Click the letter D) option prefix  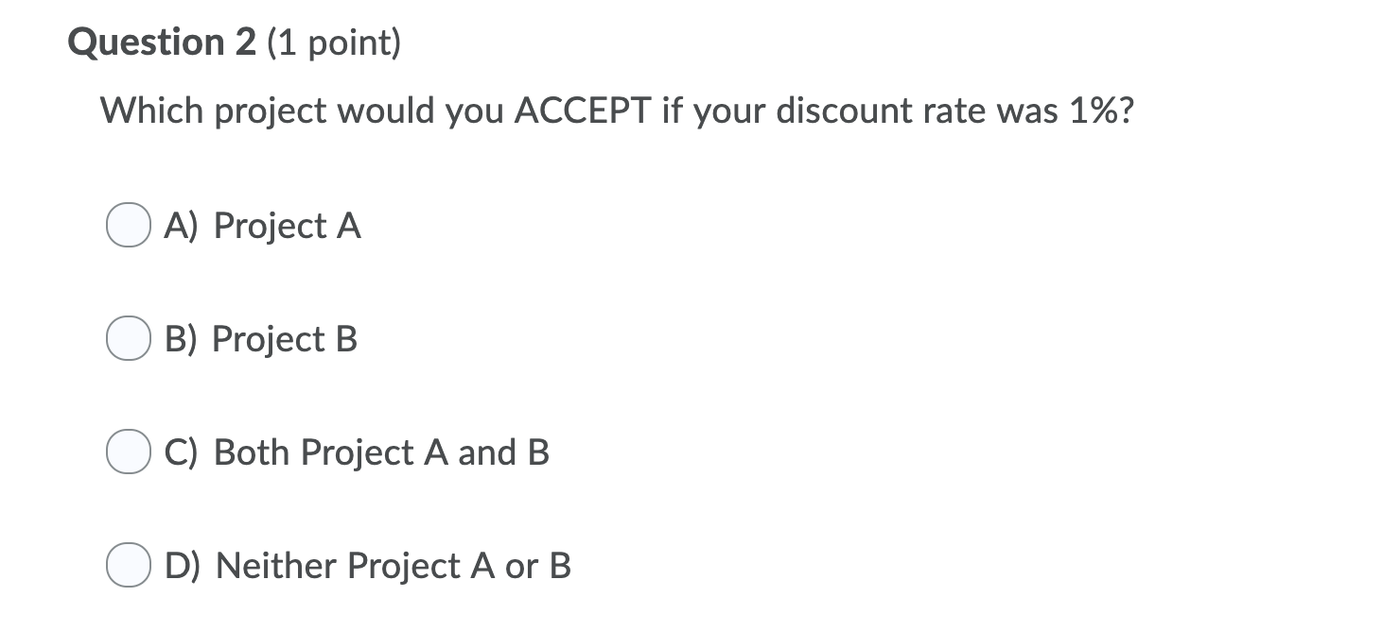point(184,565)
